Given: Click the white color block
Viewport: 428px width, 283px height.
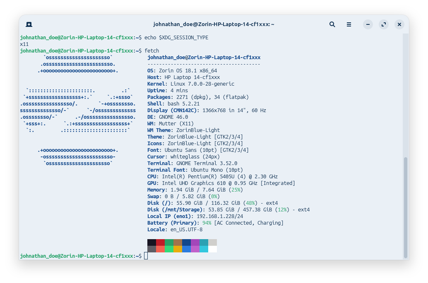Looking at the screenshot, I should 213,249.
